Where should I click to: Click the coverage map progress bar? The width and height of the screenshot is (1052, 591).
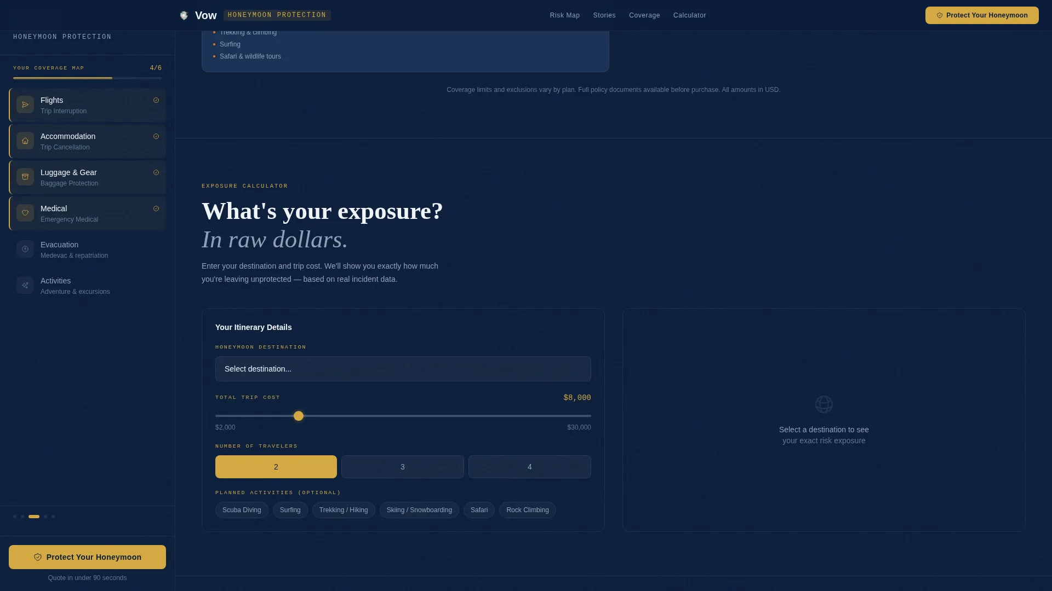[x=88, y=78]
